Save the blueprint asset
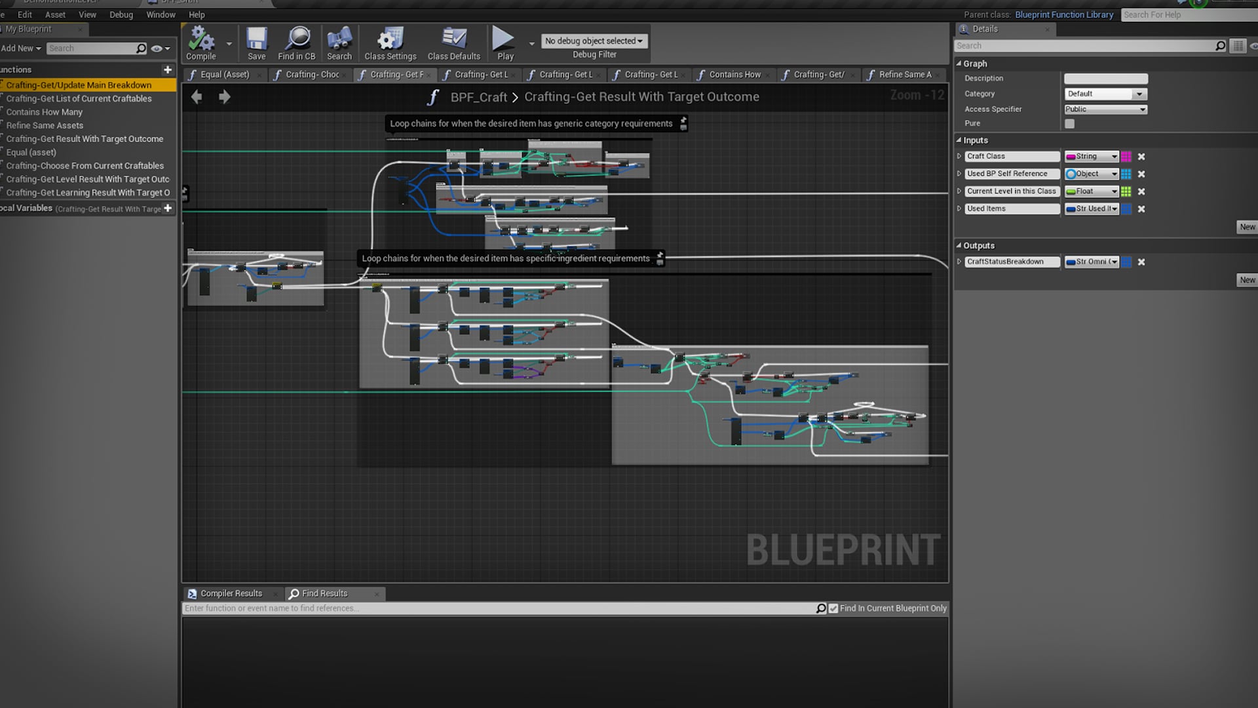This screenshot has width=1258, height=708. pyautogui.click(x=256, y=42)
